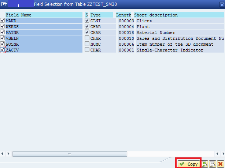Viewport: 225px width, 168px height.
Task: Select the MAND field name
Action: 44,21
